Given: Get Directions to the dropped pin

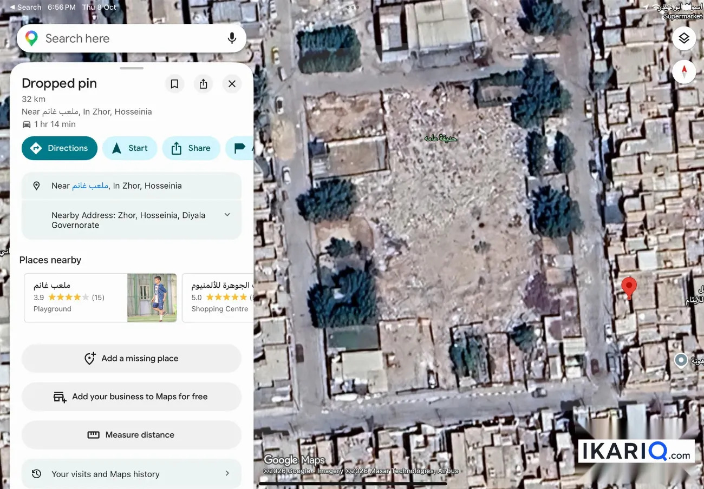Looking at the screenshot, I should pyautogui.click(x=60, y=148).
